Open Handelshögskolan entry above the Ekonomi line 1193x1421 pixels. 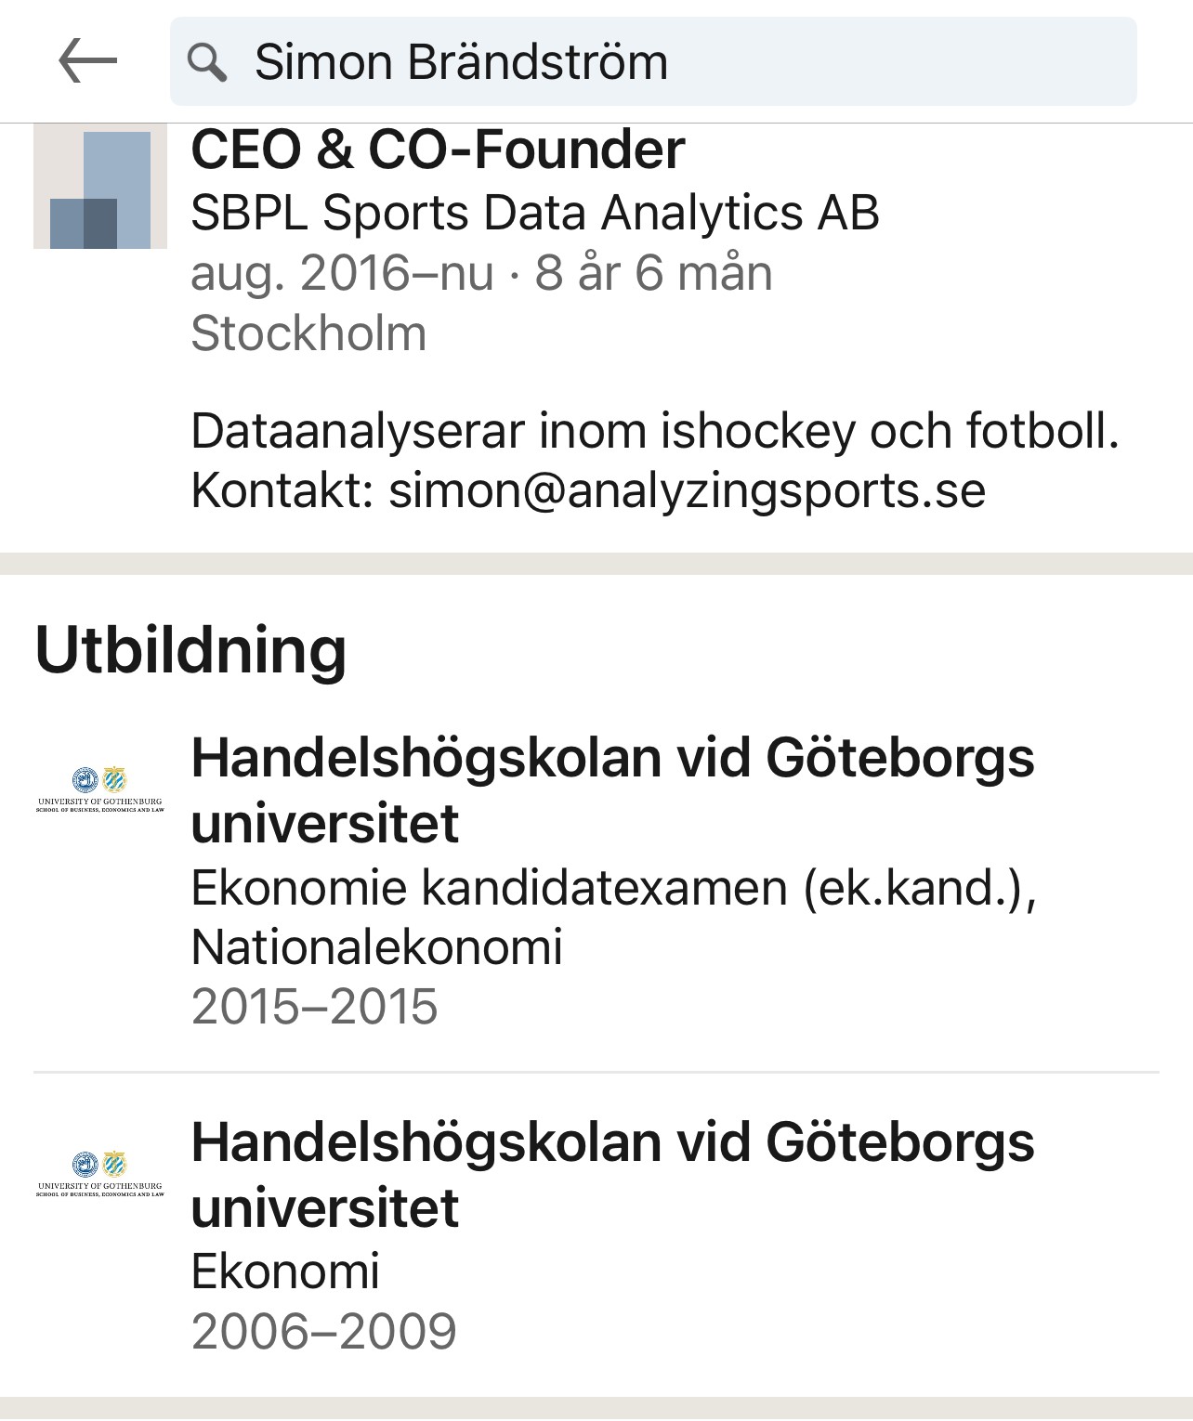coord(611,1174)
